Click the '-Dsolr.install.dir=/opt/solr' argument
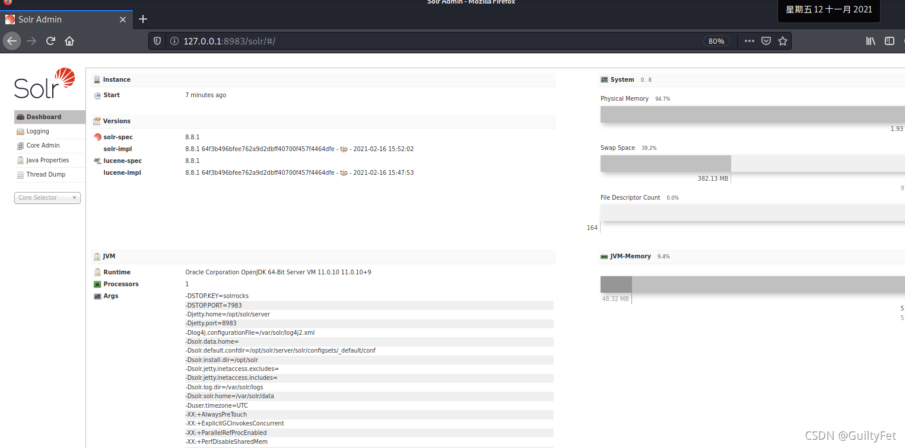Image resolution: width=905 pixels, height=448 pixels. point(221,360)
